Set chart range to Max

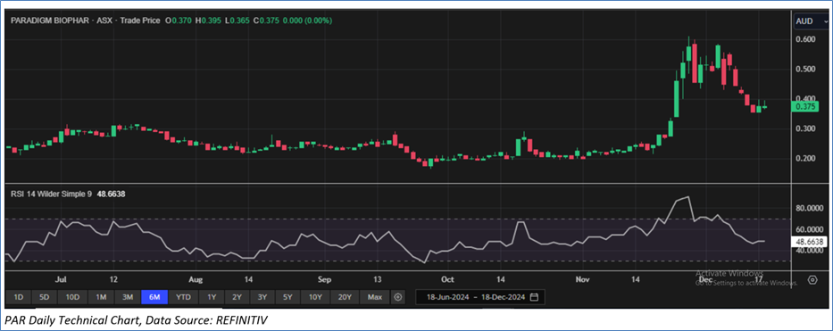click(x=375, y=297)
